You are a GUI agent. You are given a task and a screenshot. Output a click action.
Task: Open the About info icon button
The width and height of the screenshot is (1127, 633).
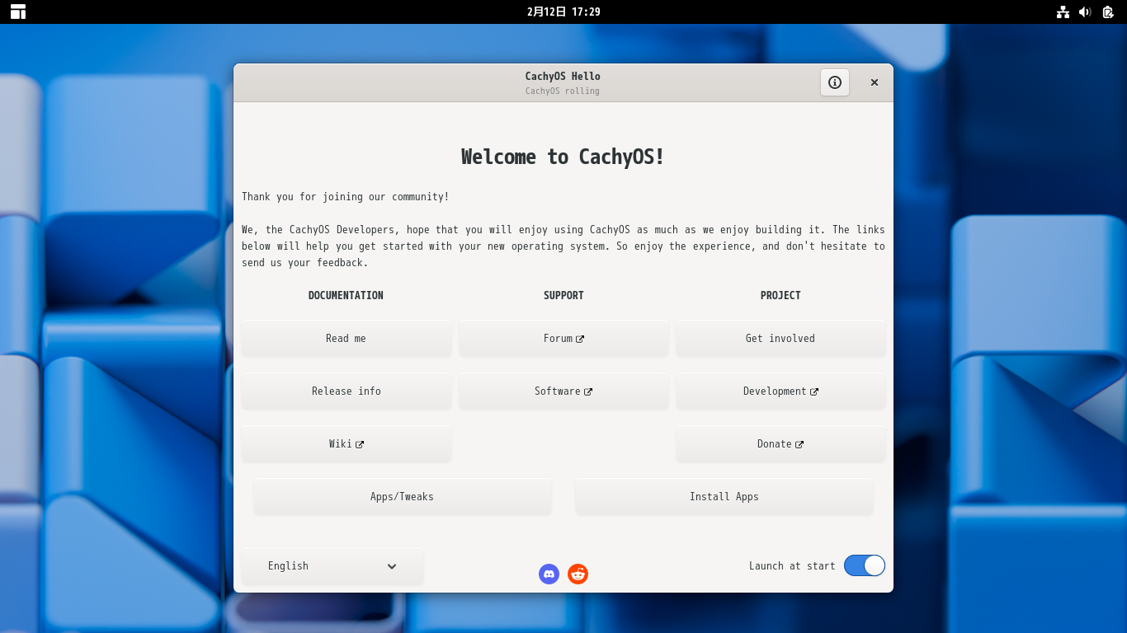(835, 82)
